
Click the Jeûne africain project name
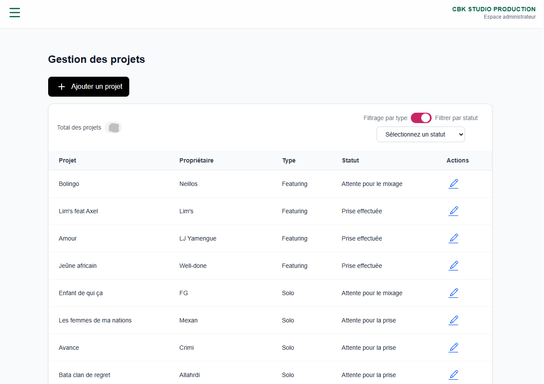(78, 266)
